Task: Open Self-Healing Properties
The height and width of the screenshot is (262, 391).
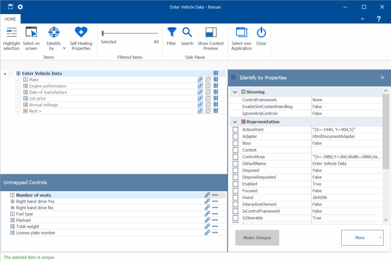Action: click(x=81, y=33)
